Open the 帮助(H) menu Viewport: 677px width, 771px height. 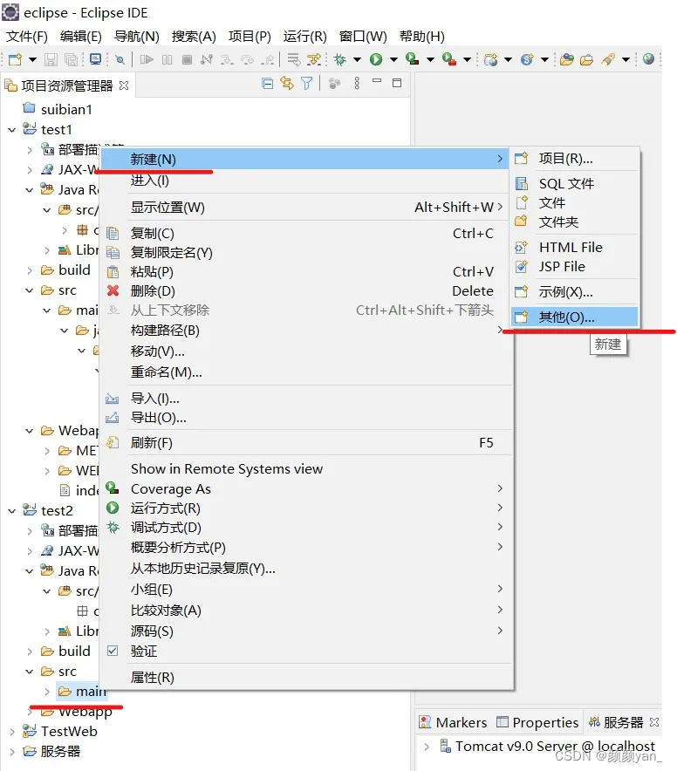click(422, 37)
